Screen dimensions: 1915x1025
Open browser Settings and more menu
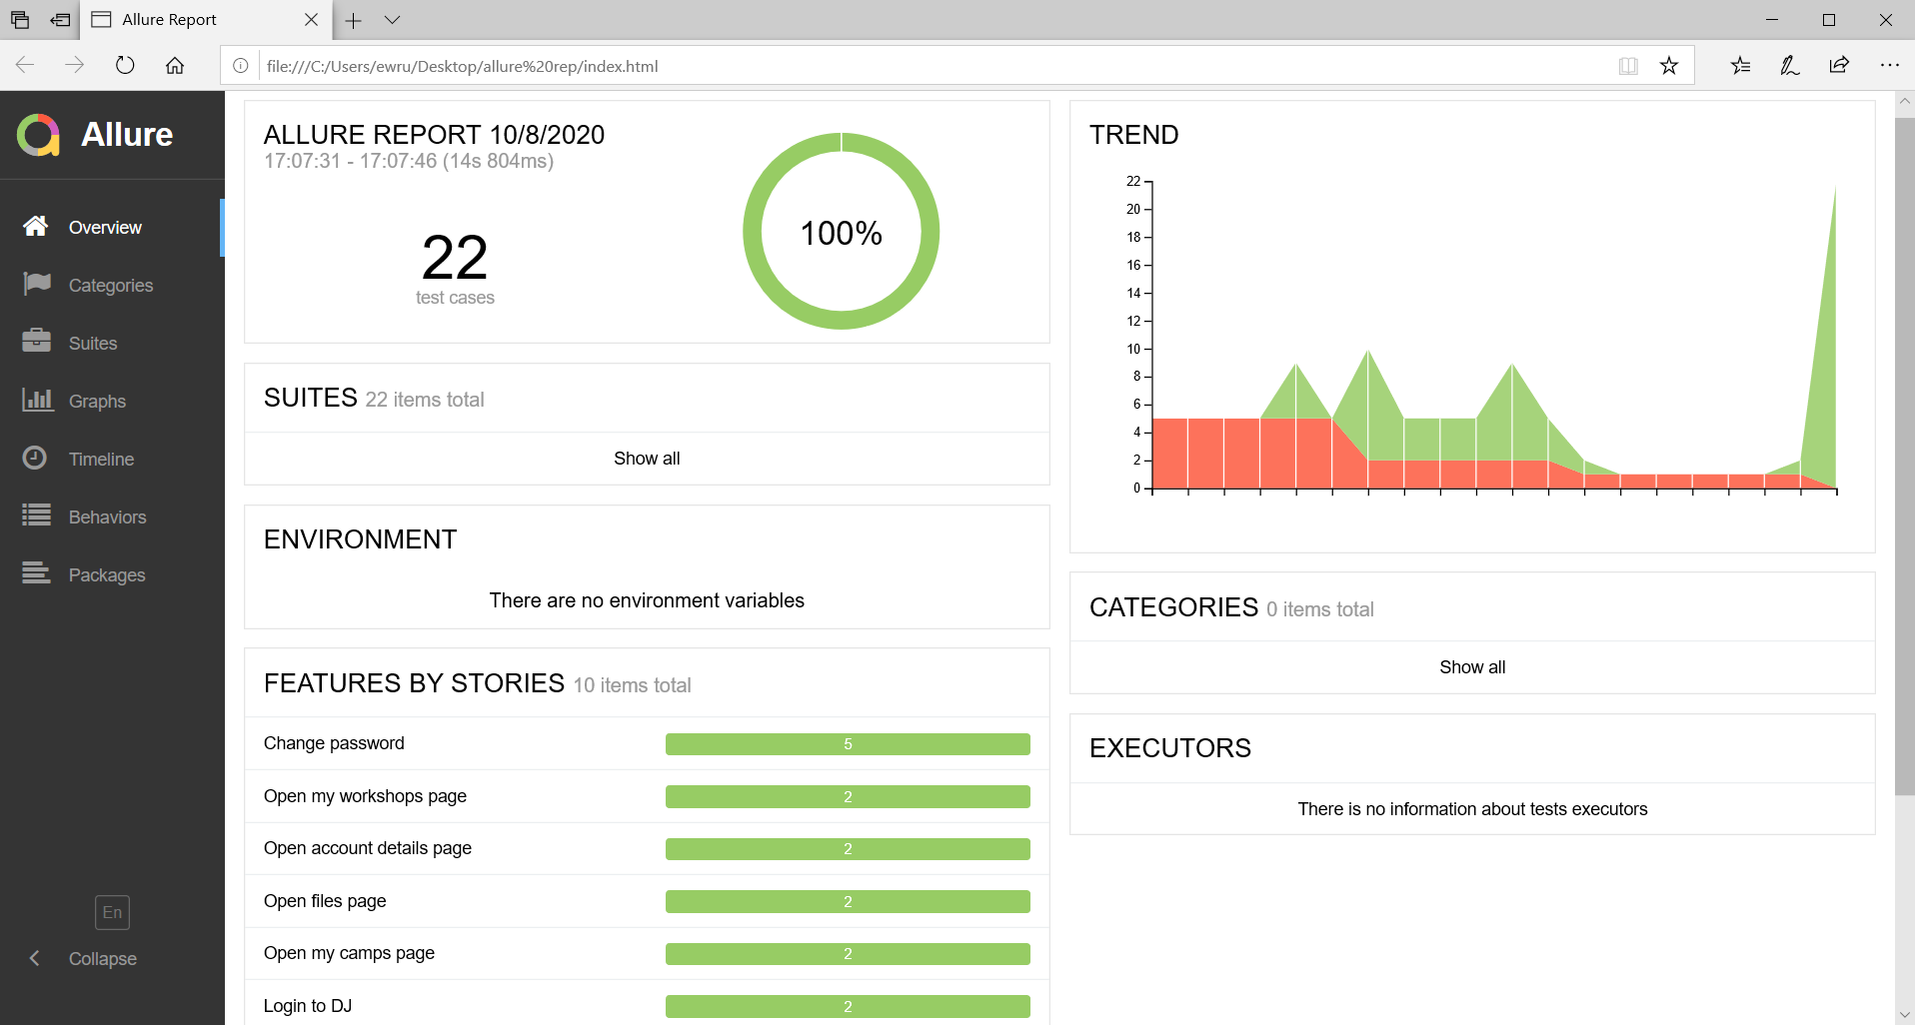pos(1889,66)
